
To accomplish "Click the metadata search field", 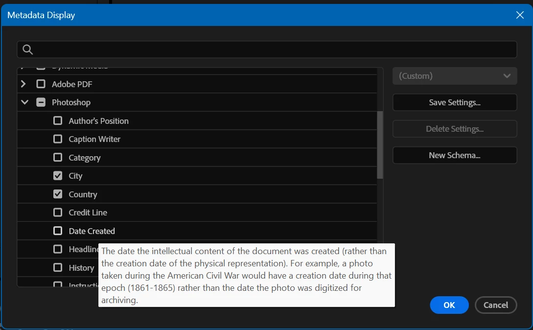I will pyautogui.click(x=267, y=49).
